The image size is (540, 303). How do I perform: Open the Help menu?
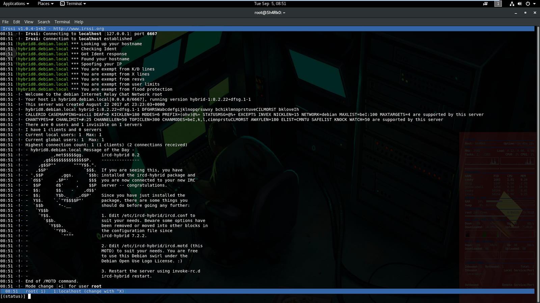[79, 22]
